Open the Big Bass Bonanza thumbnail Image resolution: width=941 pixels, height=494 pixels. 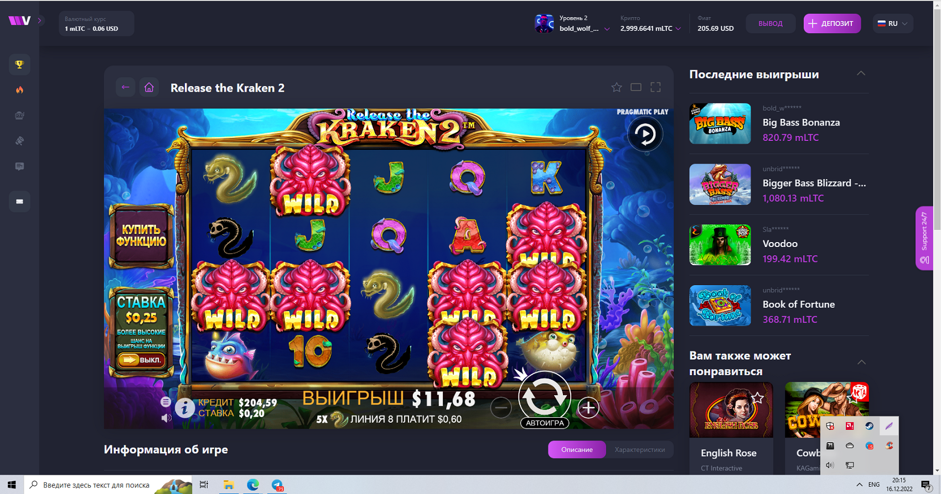point(720,123)
